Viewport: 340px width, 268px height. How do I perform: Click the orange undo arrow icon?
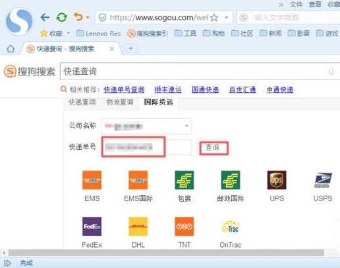click(x=78, y=16)
